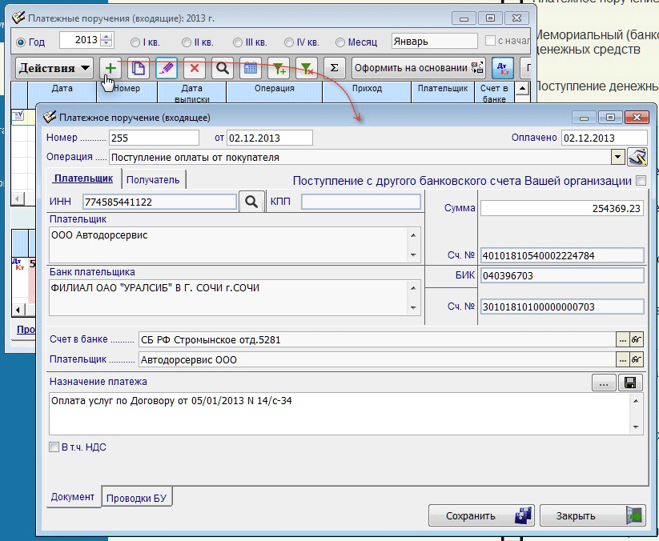Screen dimensions: 659x541
Task: Click the Номер field containing 255
Action: point(154,138)
